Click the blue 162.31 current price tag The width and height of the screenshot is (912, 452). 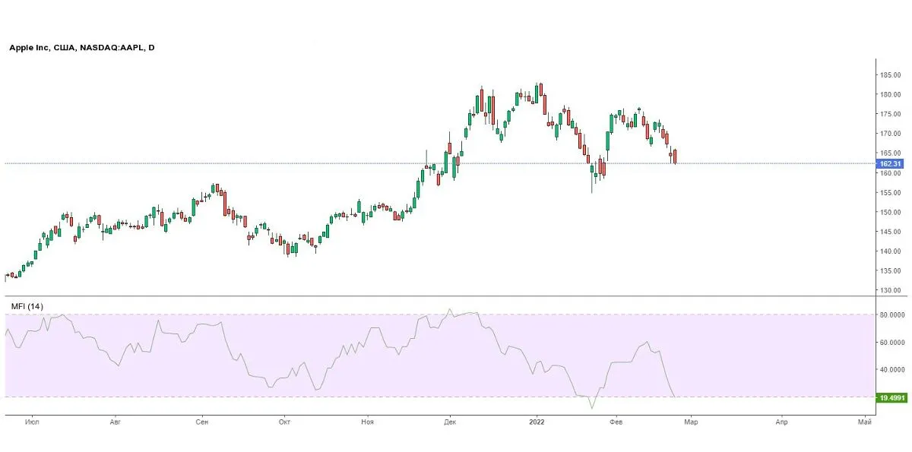point(890,163)
